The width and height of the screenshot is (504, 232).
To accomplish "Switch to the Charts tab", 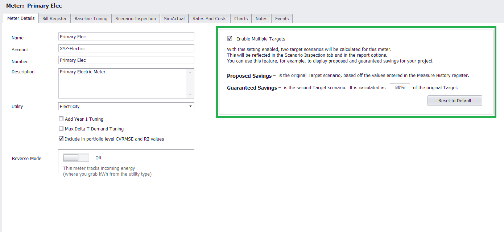I will (x=241, y=19).
